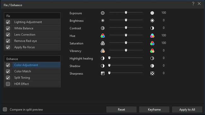Image resolution: width=205 pixels, height=115 pixels.
Task: Click the Hue value 100
Action: click(164, 35)
